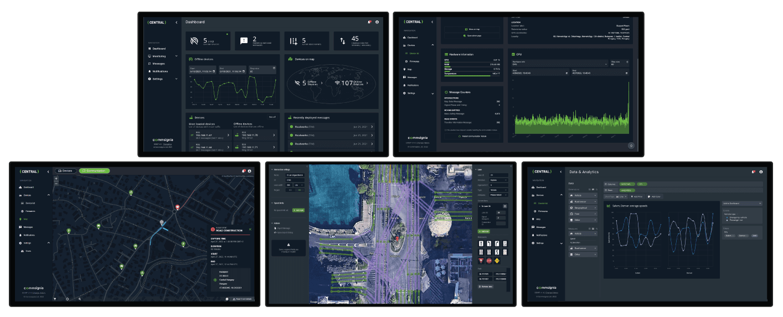Click the search magnifier icon below the street map

coord(80,299)
